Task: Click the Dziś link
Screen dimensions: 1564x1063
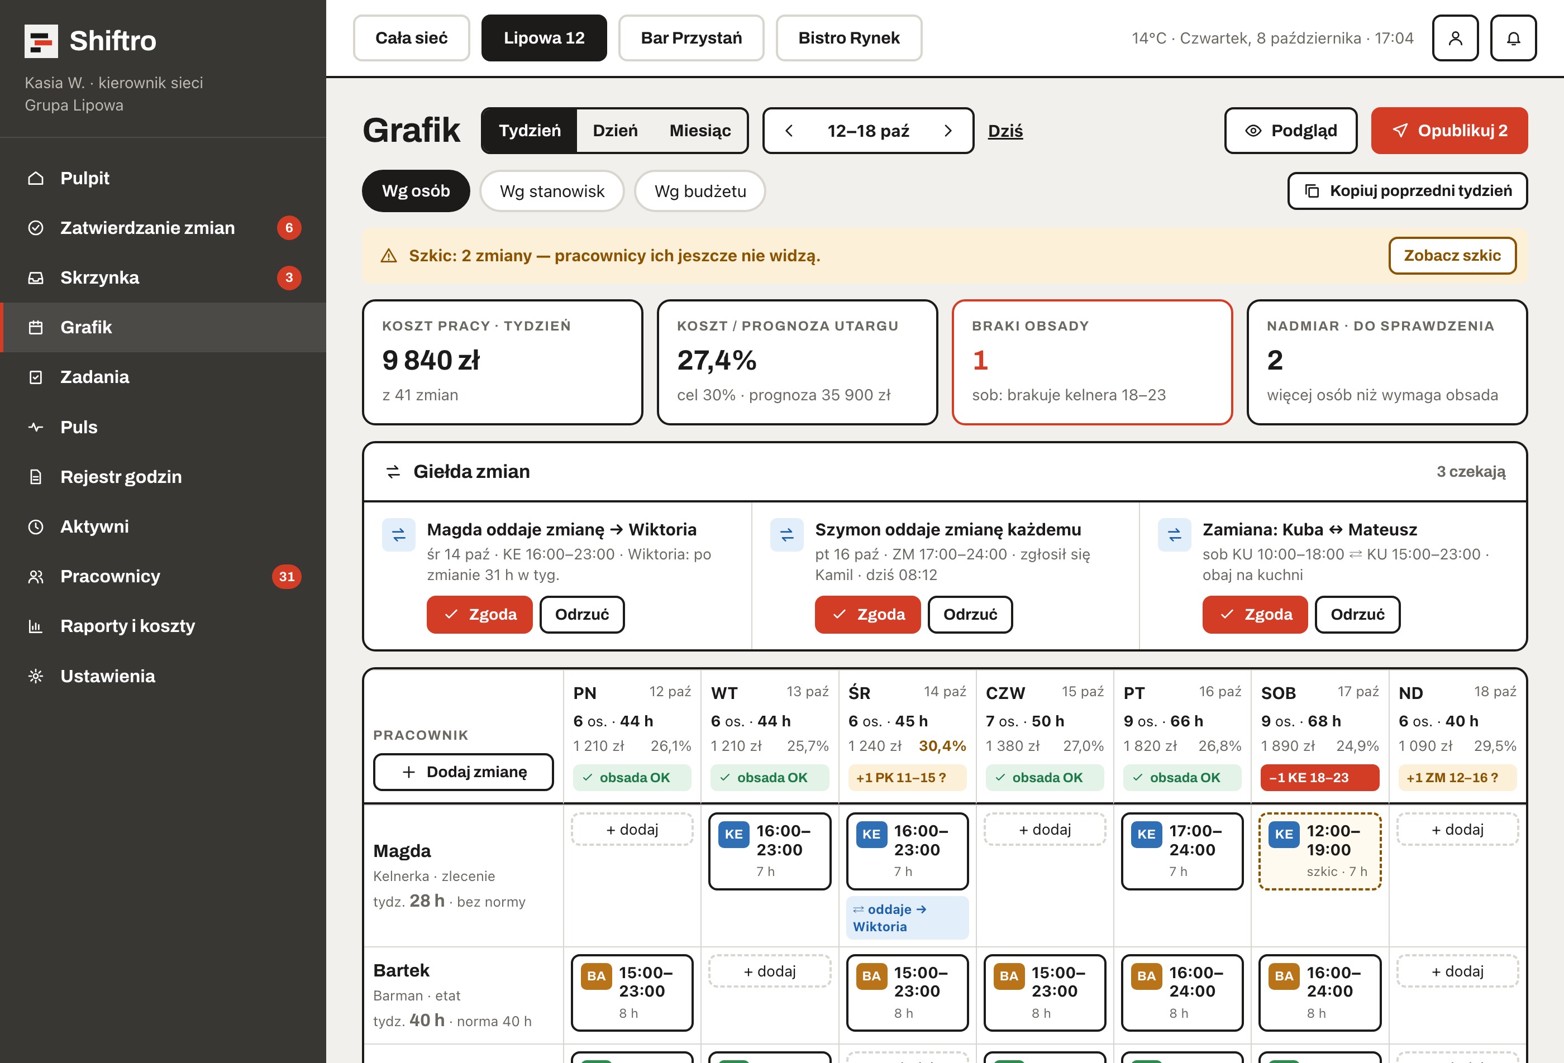Action: pyautogui.click(x=1005, y=131)
